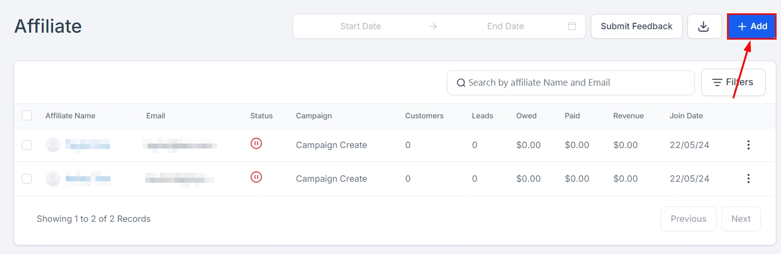The height and width of the screenshot is (254, 781).
Task: Open three-dot menu for first affiliate
Action: 748,145
